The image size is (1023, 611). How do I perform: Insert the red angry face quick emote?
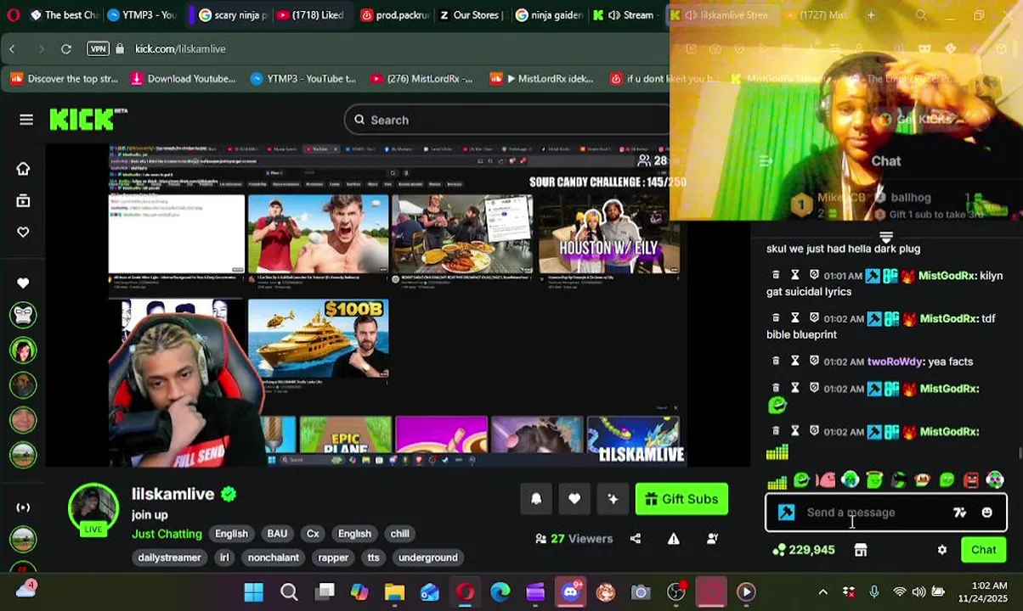tap(971, 480)
